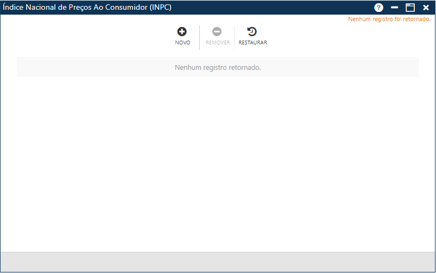Click the Remover minus icon

point(217,32)
